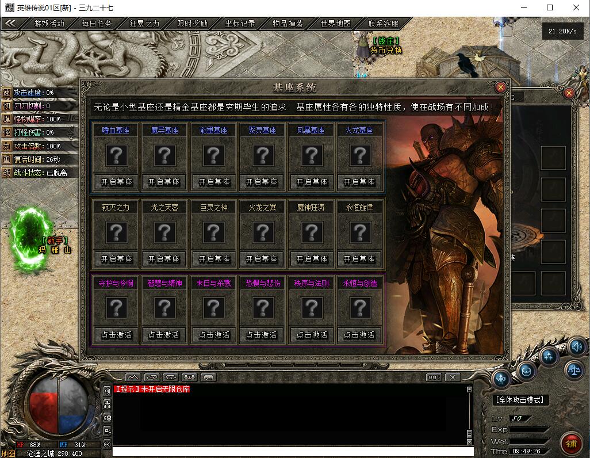
Task: Click 开启基座 under 嗜血基座
Action: click(x=116, y=182)
